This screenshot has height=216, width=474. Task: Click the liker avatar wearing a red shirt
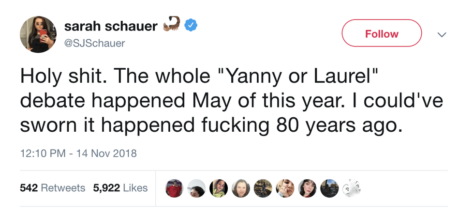174,188
